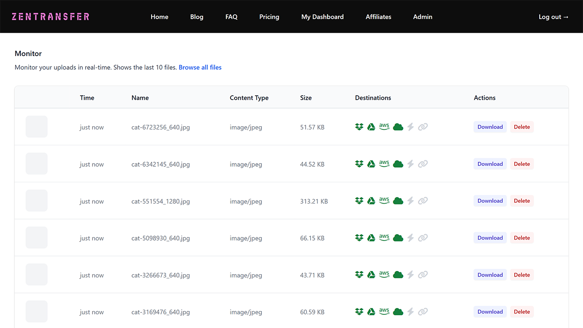Click lightning bolt icon for cat-3266673_640.jpg
Image resolution: width=583 pixels, height=328 pixels.
pyautogui.click(x=410, y=275)
